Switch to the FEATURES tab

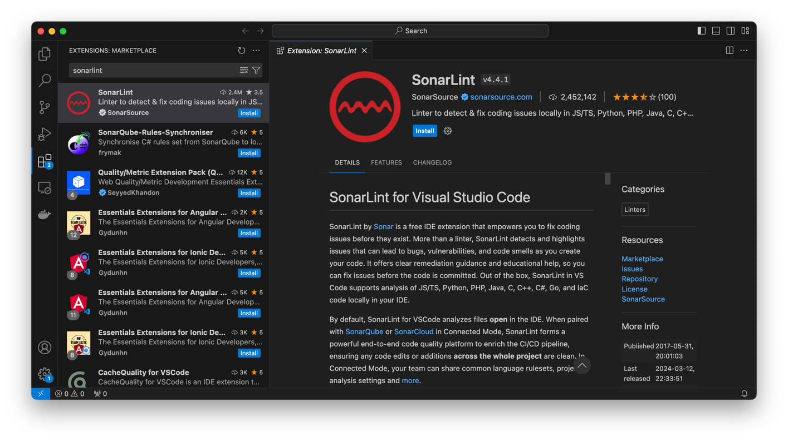(386, 162)
